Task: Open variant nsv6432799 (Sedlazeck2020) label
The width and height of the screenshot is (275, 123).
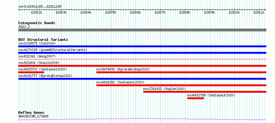Action: tap(211, 95)
